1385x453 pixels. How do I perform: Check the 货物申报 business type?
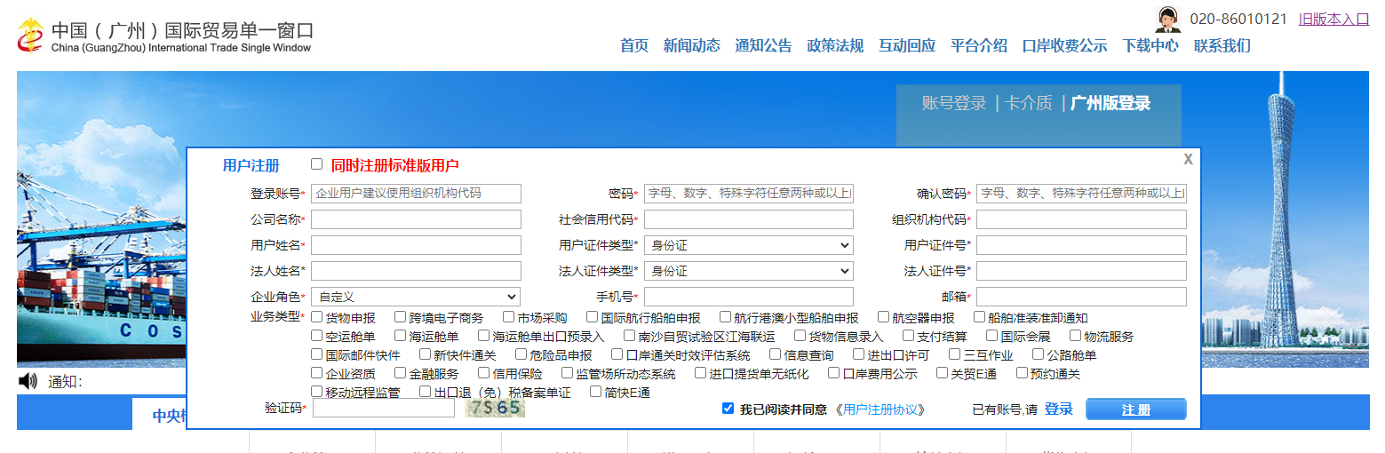coord(317,317)
